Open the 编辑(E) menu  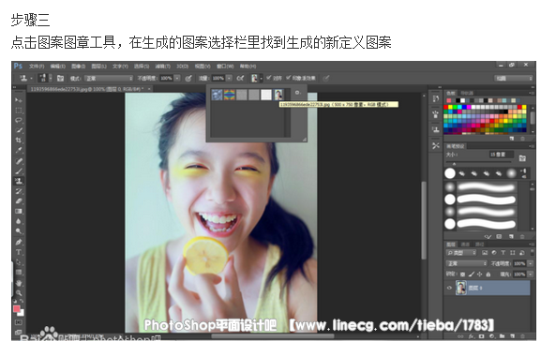click(x=57, y=66)
